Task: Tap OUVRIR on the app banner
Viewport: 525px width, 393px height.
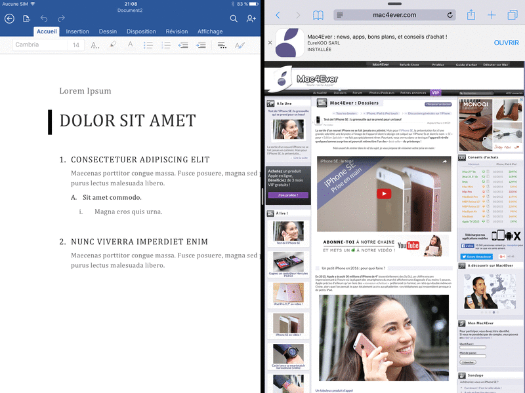Action: (506, 43)
